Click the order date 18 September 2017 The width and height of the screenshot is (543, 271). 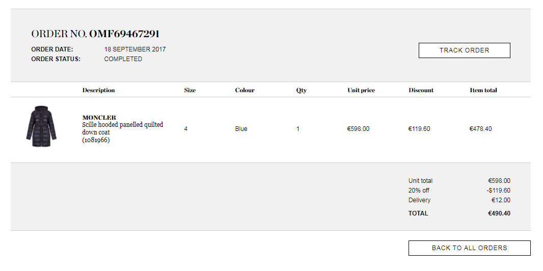tap(135, 49)
